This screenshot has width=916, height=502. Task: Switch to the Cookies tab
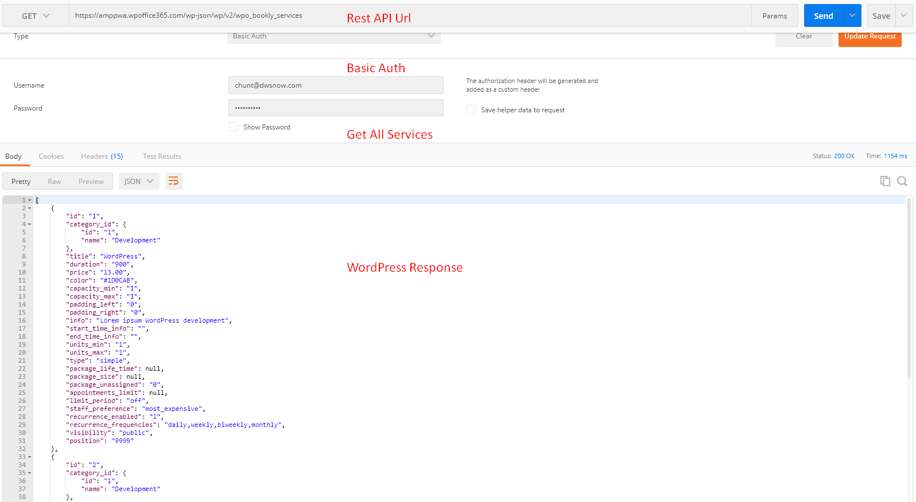(x=51, y=156)
